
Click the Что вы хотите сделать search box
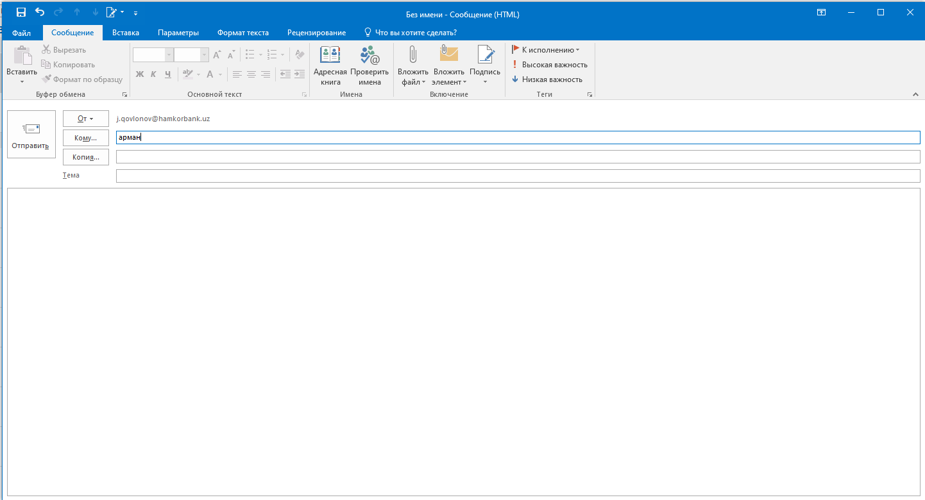click(410, 33)
